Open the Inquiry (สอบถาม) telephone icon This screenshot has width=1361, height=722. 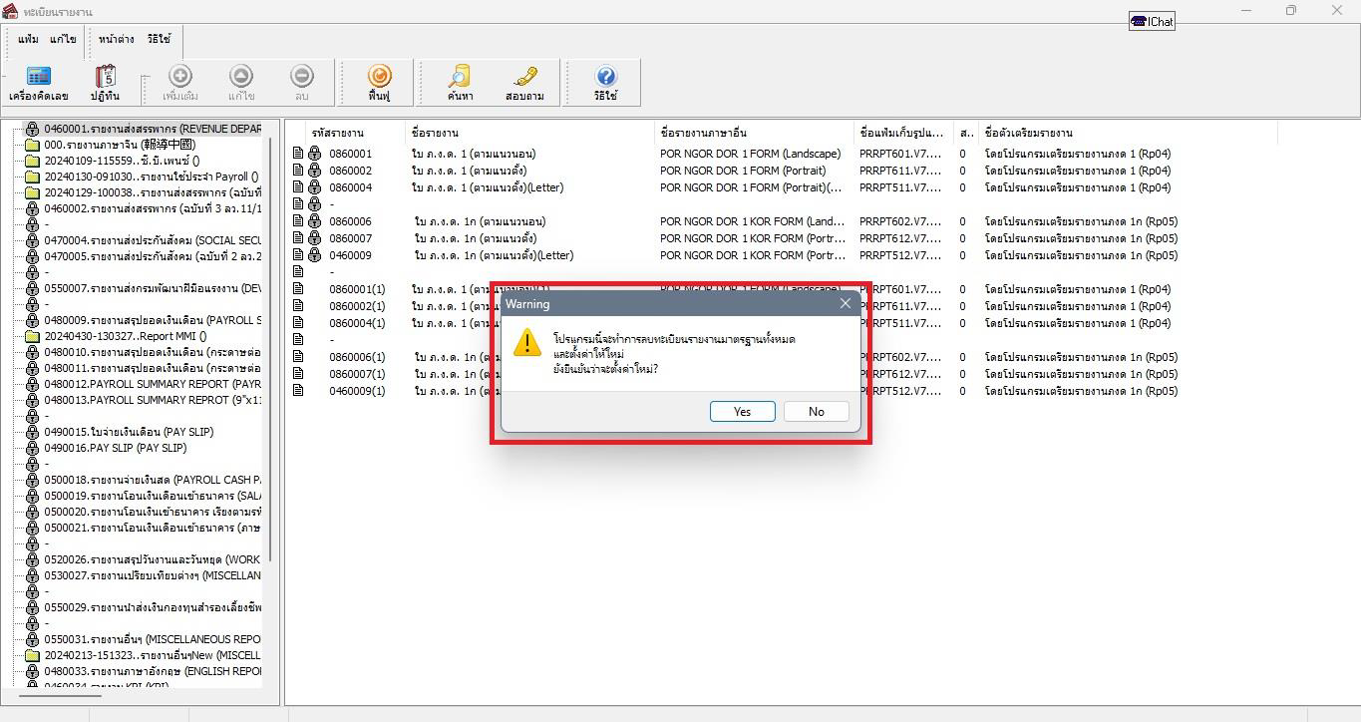pyautogui.click(x=524, y=77)
